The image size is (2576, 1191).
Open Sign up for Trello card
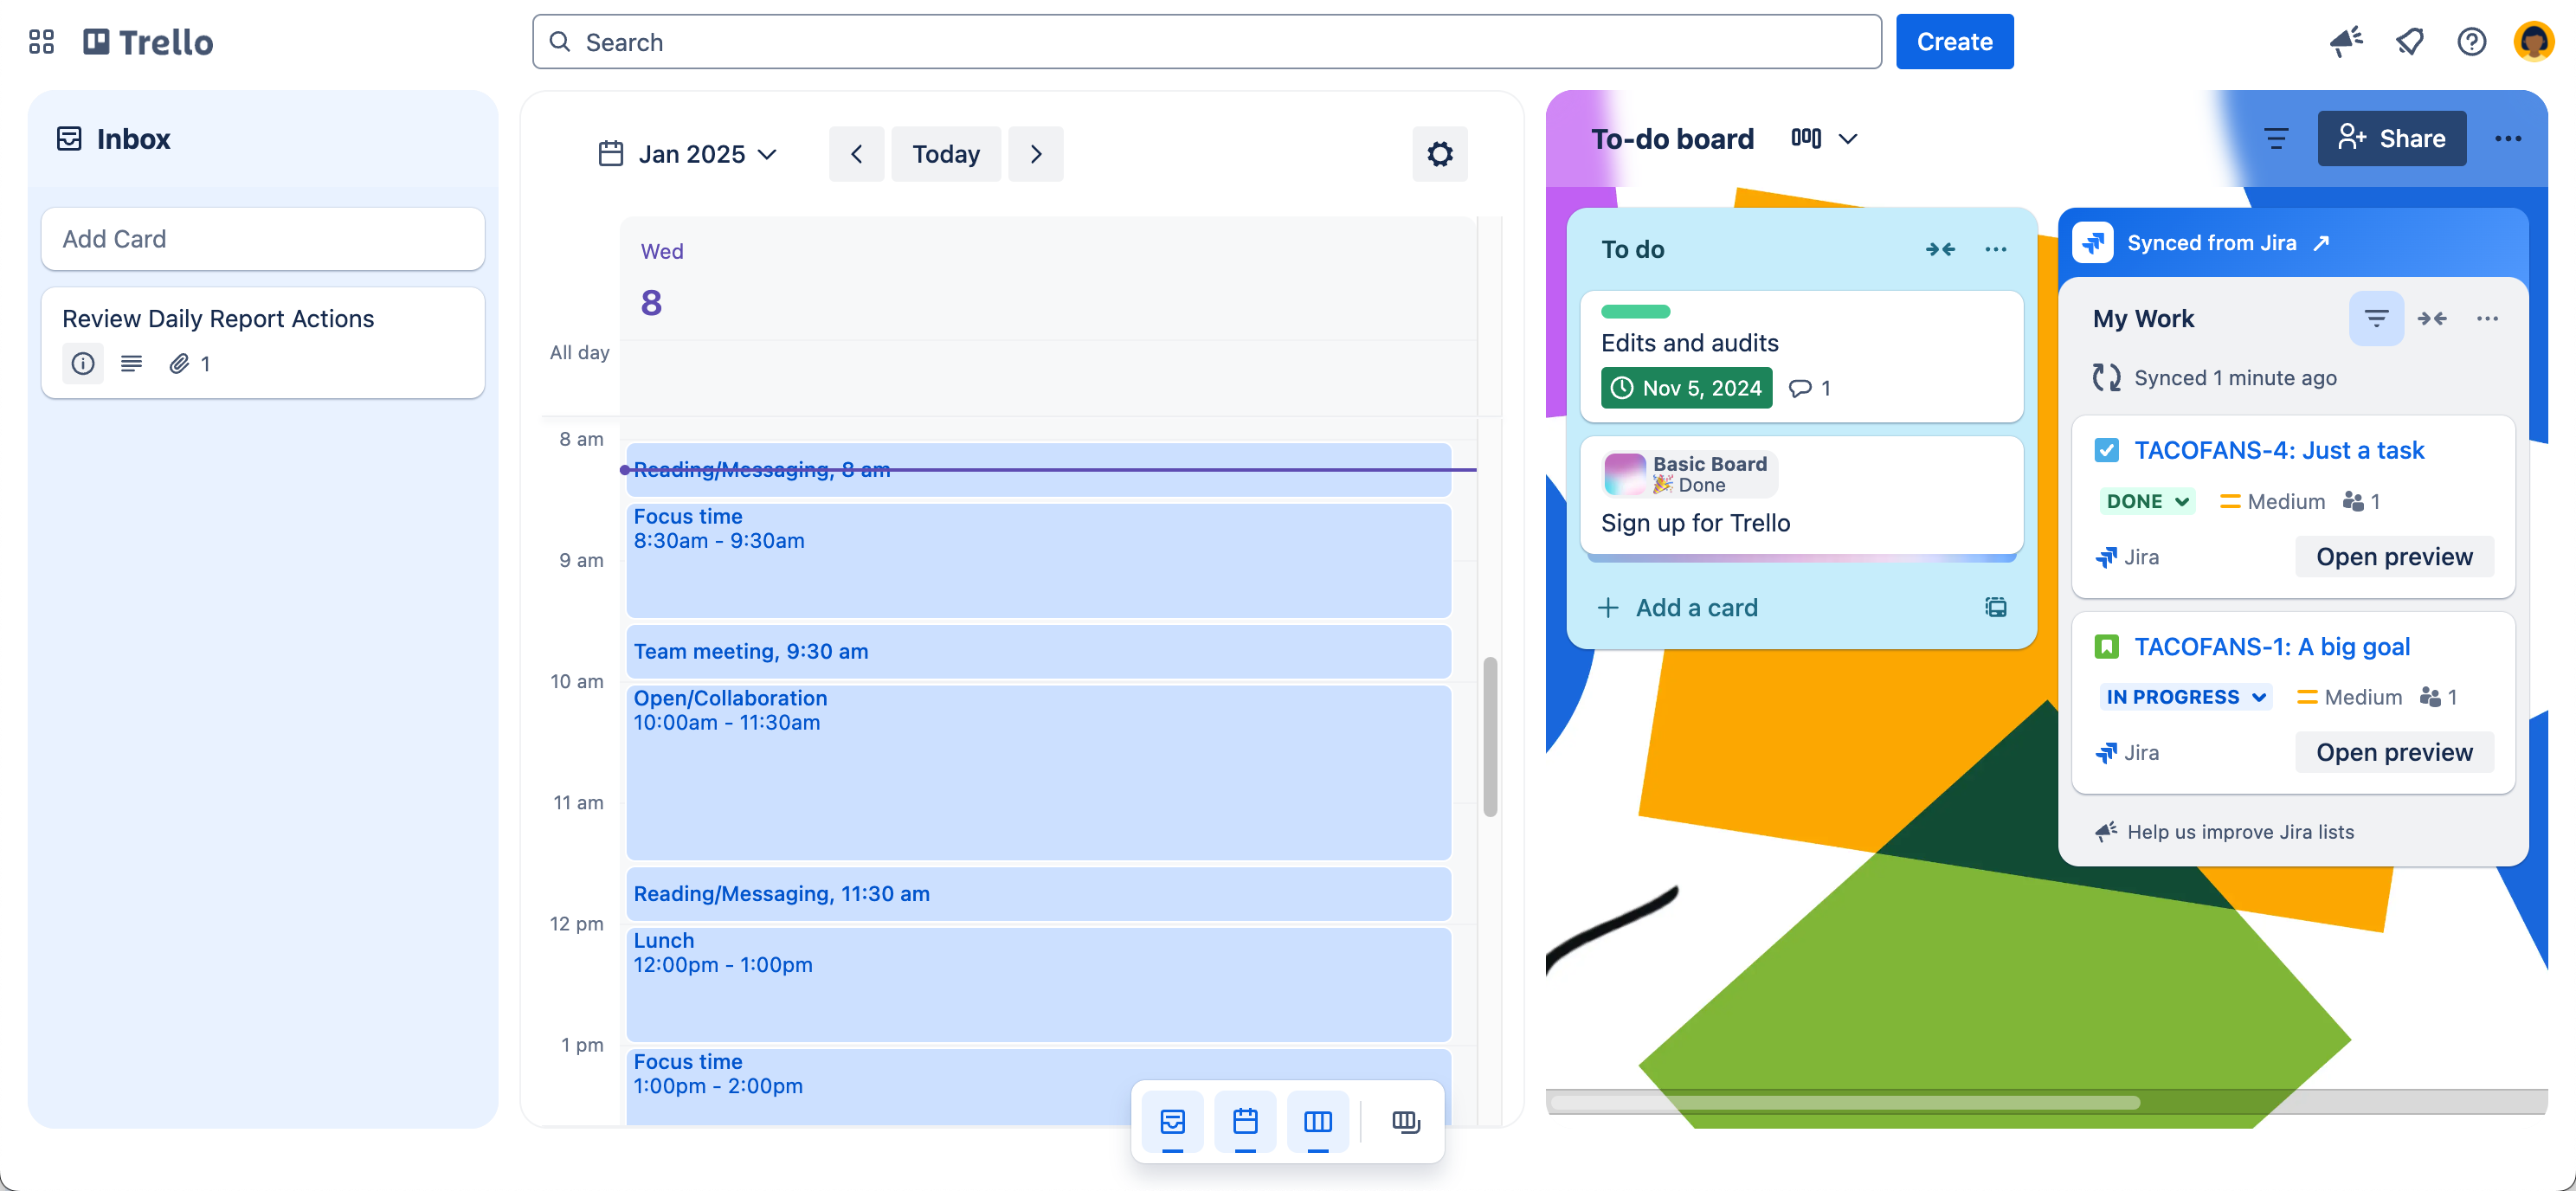tap(1801, 496)
